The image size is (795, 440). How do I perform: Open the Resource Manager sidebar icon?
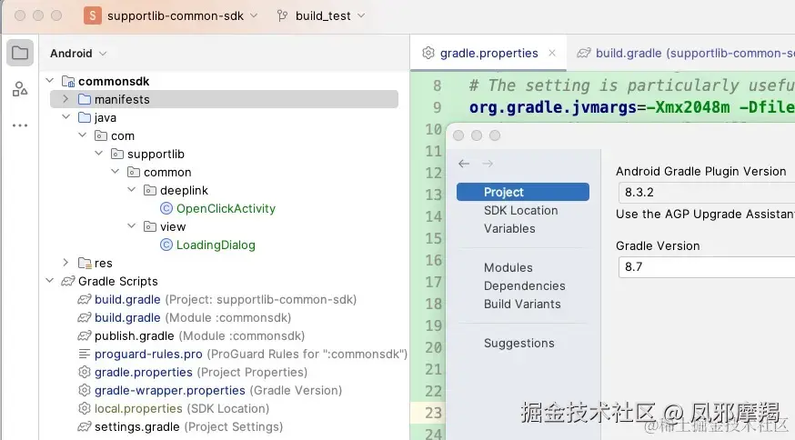pos(20,89)
